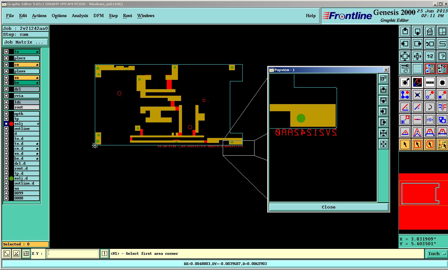This screenshot has width=448, height=270.
Task: Open the Help menu
Action: pos(311,16)
